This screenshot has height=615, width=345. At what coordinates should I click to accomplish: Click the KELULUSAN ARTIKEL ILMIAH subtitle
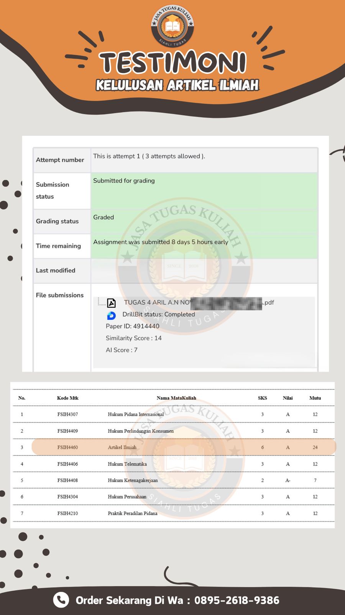[177, 85]
